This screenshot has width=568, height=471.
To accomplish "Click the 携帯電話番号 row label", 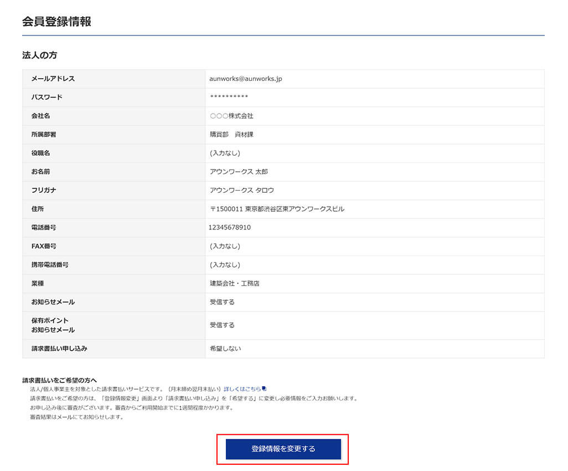I will pyautogui.click(x=50, y=265).
